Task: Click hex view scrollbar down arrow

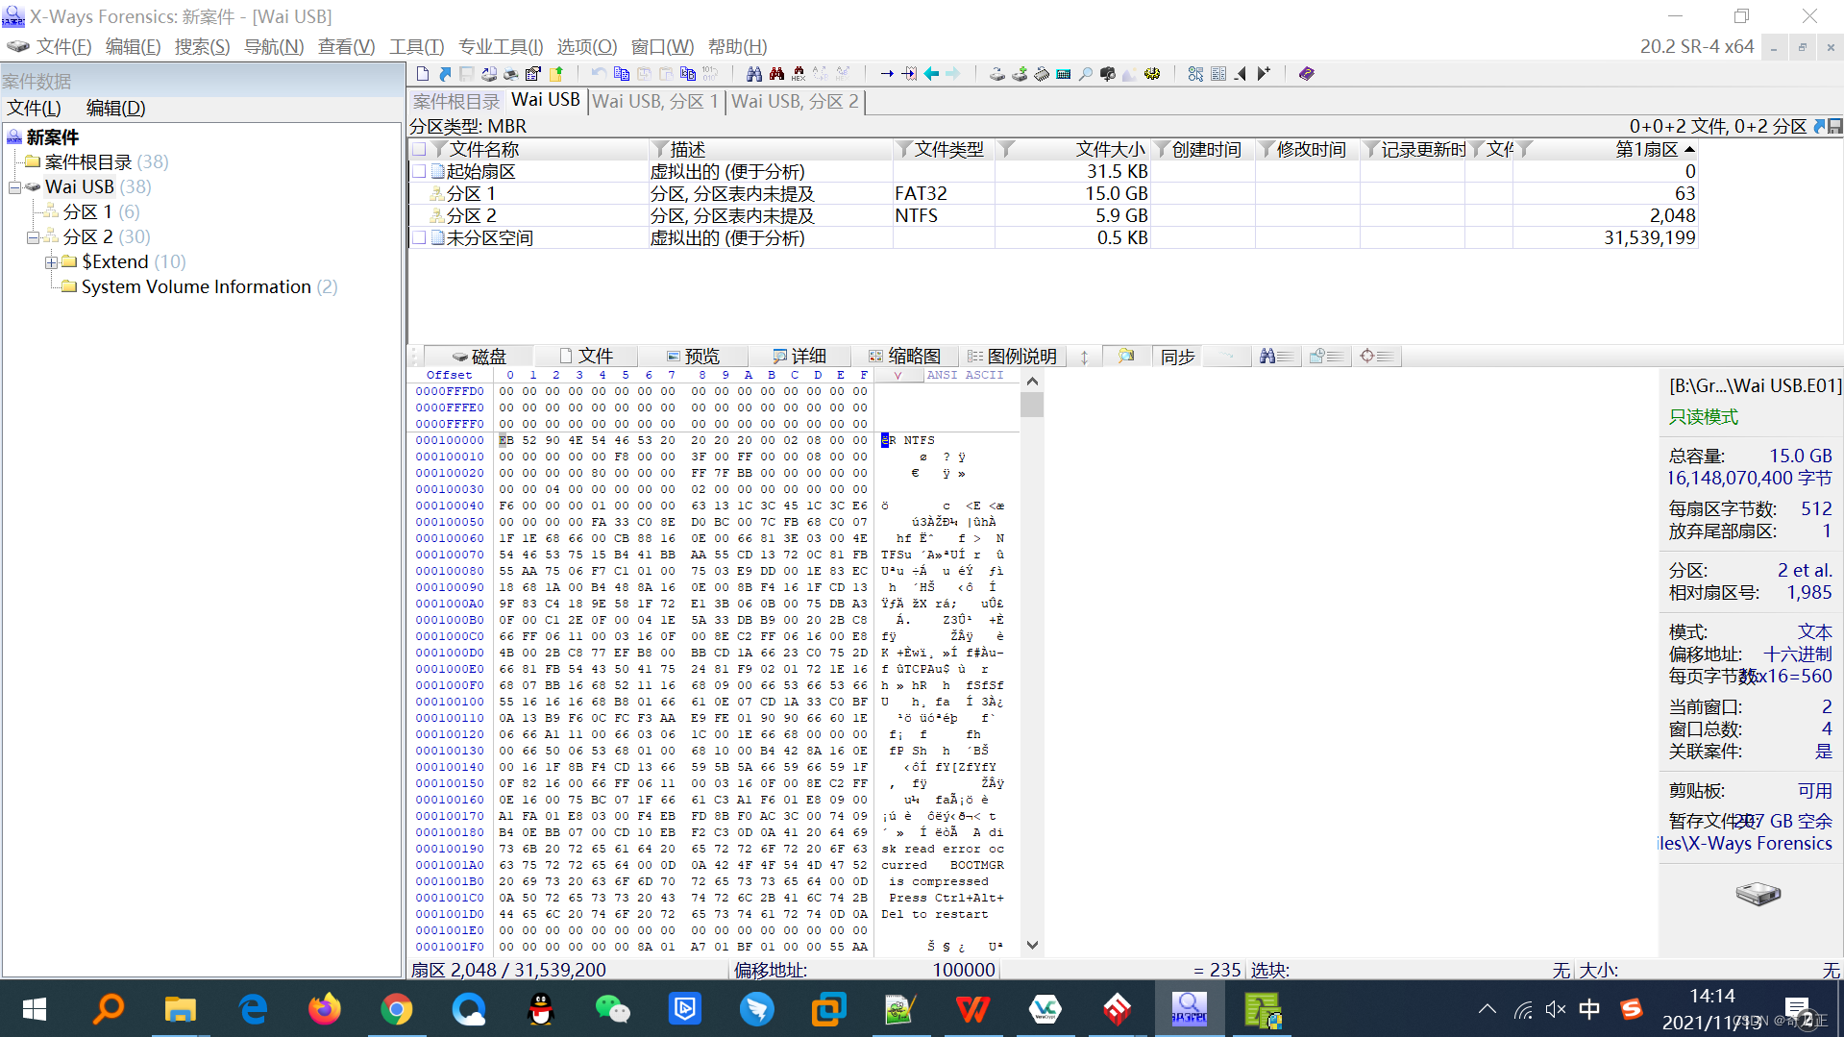Action: [1032, 945]
